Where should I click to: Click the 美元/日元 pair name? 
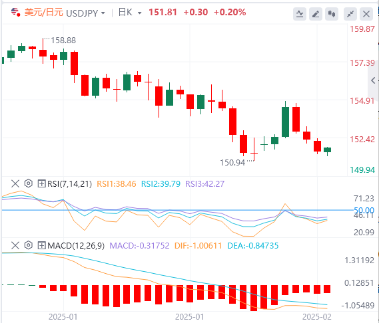44,13
